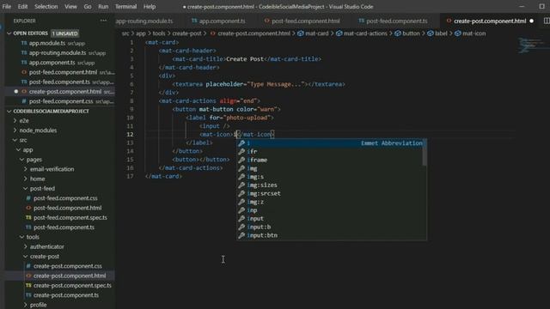This screenshot has width=550, height=309.
Task: Click TS icon of create-post.component.spec.ts in tree
Action: (28, 286)
